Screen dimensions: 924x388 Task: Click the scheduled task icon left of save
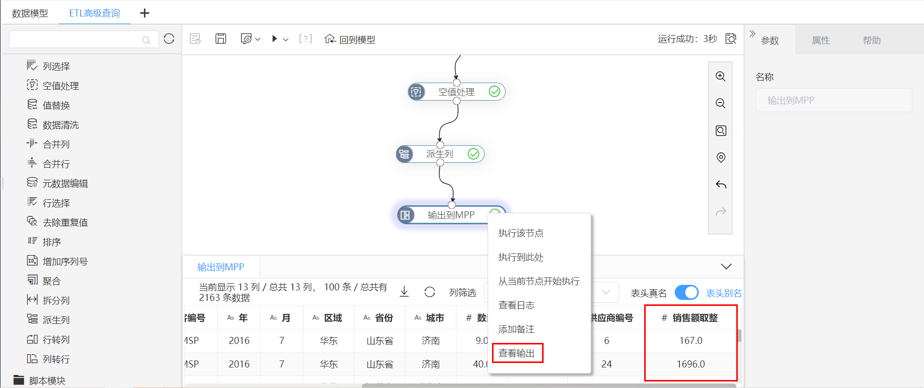(x=195, y=39)
